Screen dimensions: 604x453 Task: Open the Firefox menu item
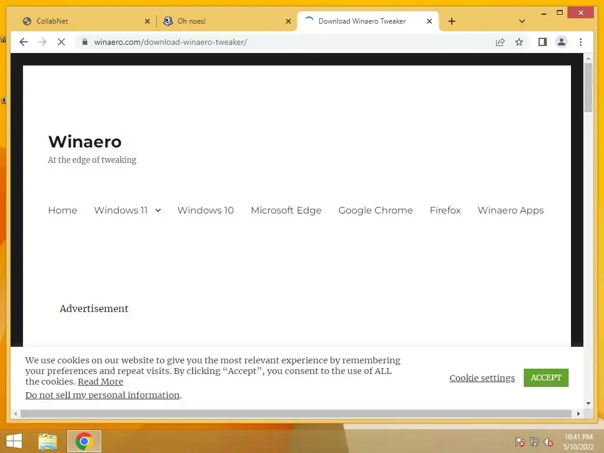(445, 211)
